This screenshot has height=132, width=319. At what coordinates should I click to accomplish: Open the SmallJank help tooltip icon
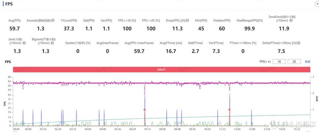291,20
